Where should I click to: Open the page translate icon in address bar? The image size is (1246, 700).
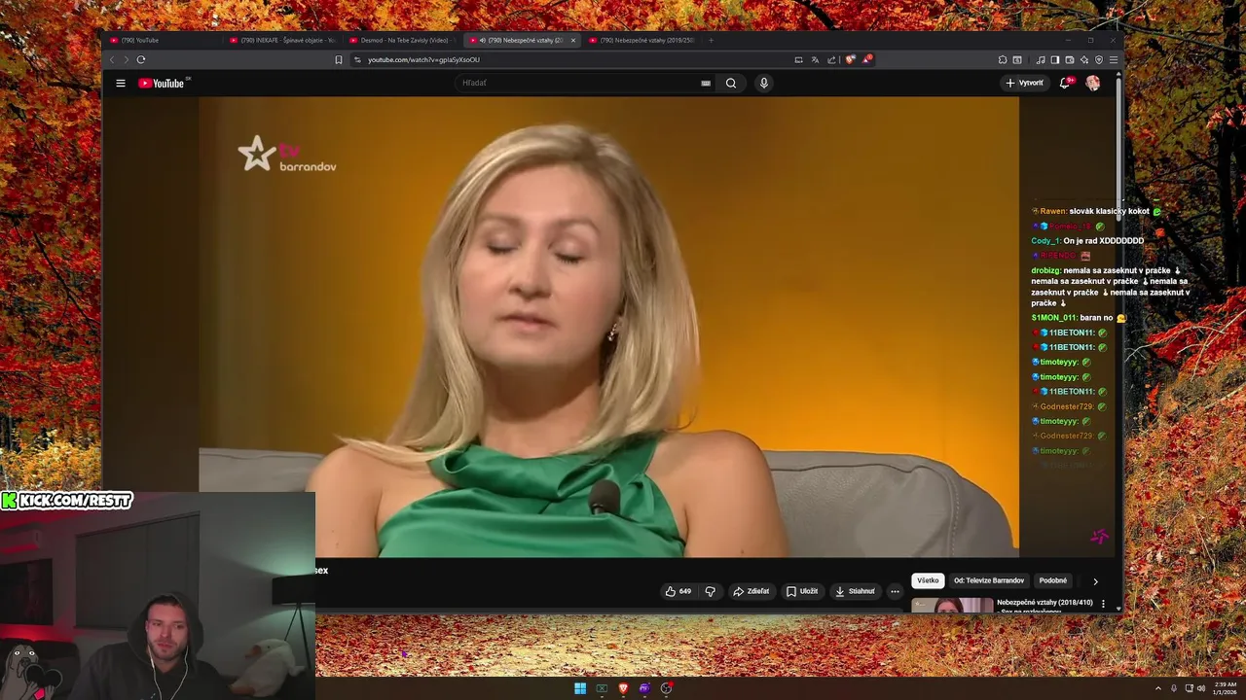pos(816,59)
